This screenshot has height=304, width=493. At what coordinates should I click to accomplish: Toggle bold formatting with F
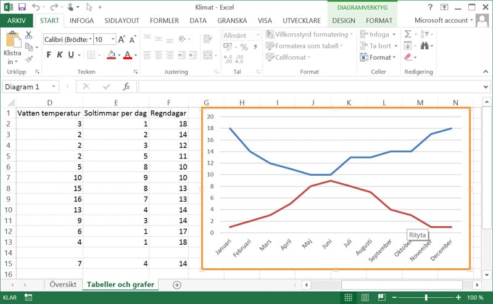(49, 55)
